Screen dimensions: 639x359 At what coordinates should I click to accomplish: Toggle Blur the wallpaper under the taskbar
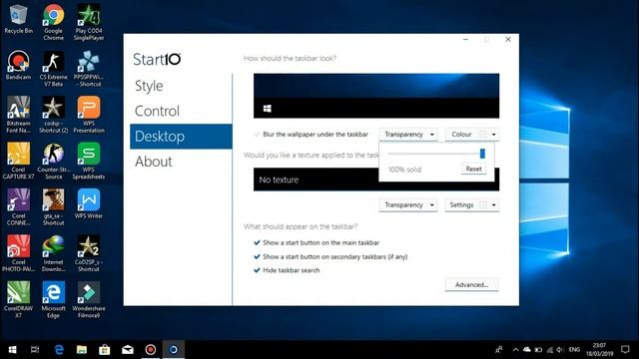pos(257,135)
